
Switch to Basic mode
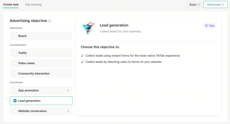click(193, 5)
